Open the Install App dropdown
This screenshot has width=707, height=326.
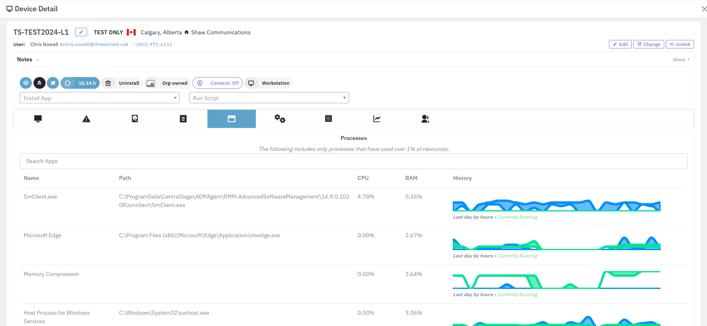tap(100, 98)
